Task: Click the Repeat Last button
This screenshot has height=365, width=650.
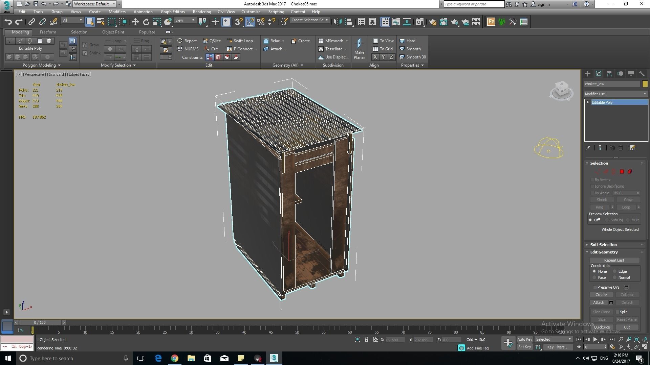Action: coord(614,260)
